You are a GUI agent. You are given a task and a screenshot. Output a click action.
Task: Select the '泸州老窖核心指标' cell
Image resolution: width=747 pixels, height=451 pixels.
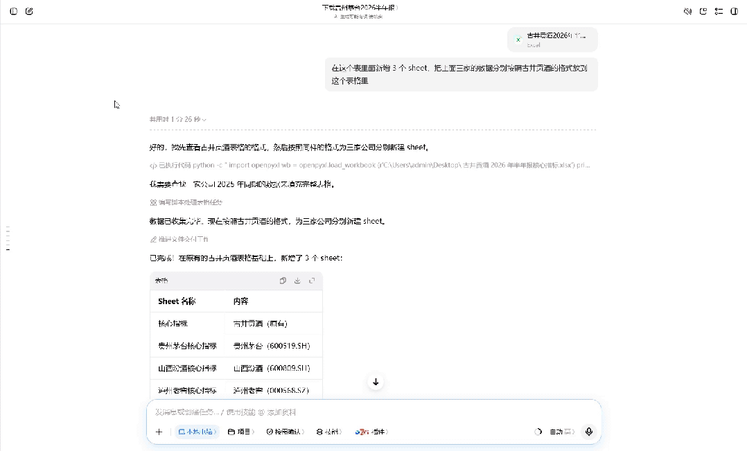pos(187,390)
